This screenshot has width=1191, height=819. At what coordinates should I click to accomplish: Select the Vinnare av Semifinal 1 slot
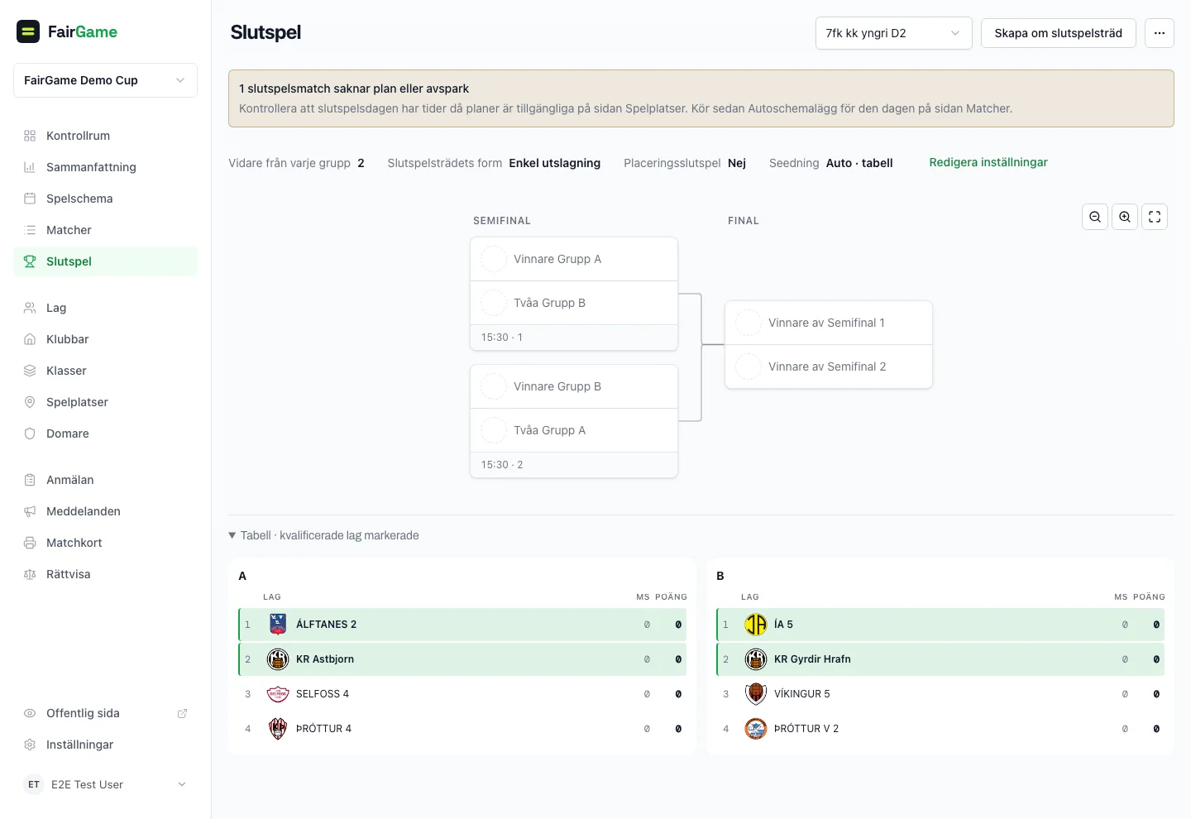pos(829,323)
